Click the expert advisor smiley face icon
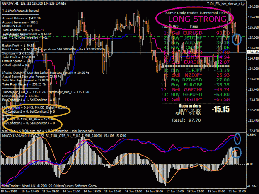The height and width of the screenshot is (194, 259). [x=243, y=4]
